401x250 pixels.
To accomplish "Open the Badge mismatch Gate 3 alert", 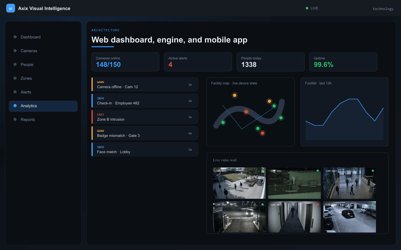I will click(x=145, y=133).
